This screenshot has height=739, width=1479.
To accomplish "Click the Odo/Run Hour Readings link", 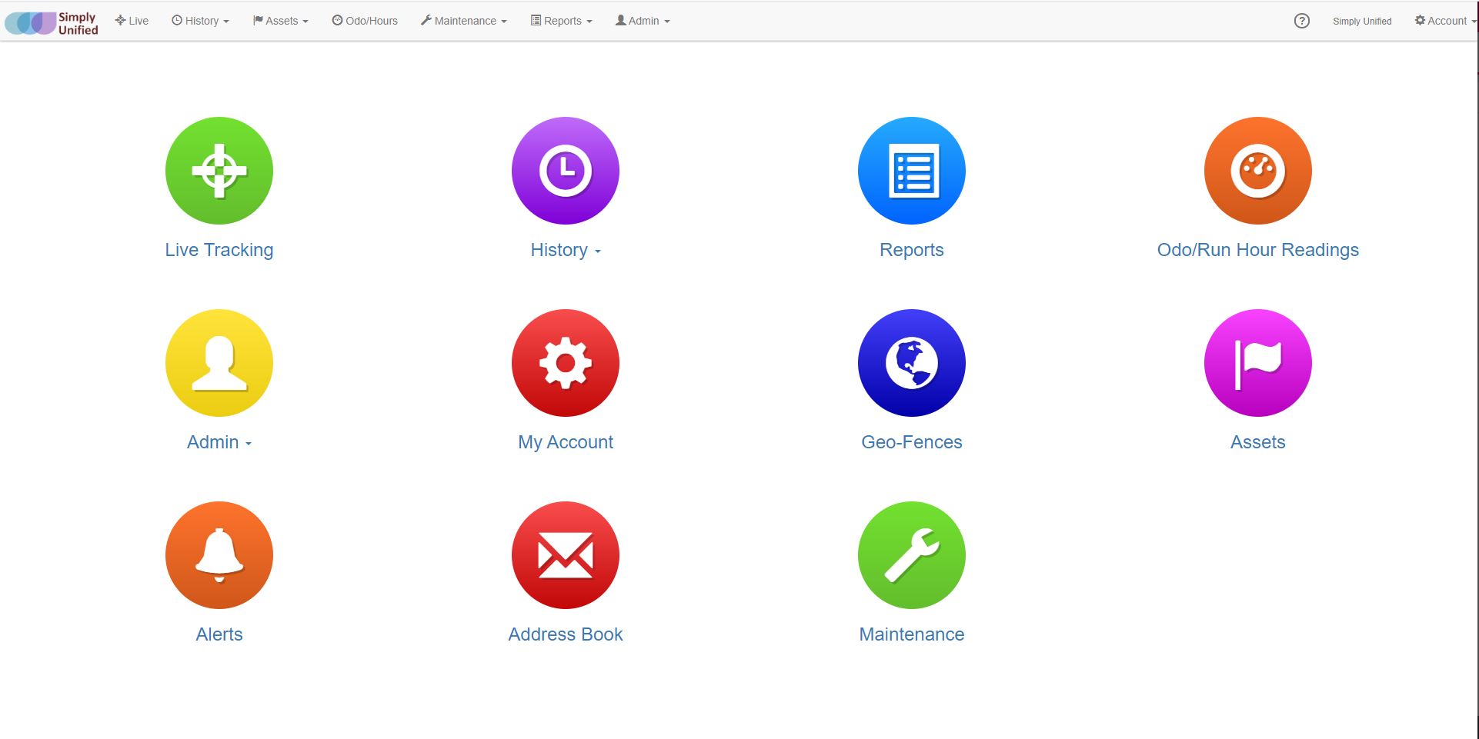I will [x=1258, y=250].
